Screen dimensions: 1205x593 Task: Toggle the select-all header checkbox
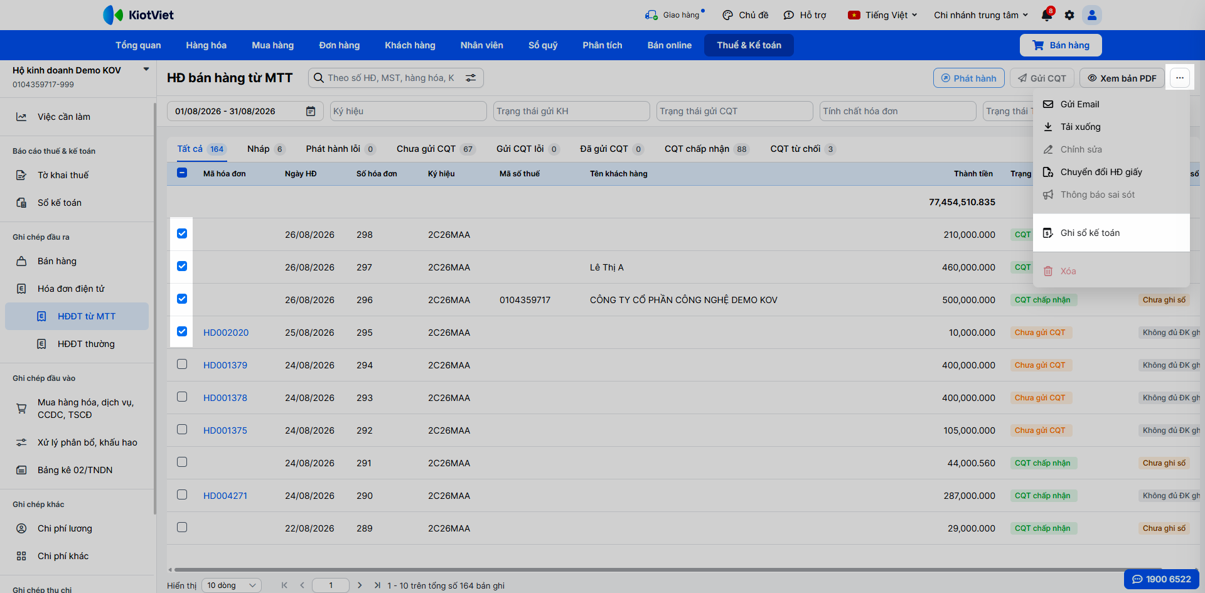(x=182, y=173)
